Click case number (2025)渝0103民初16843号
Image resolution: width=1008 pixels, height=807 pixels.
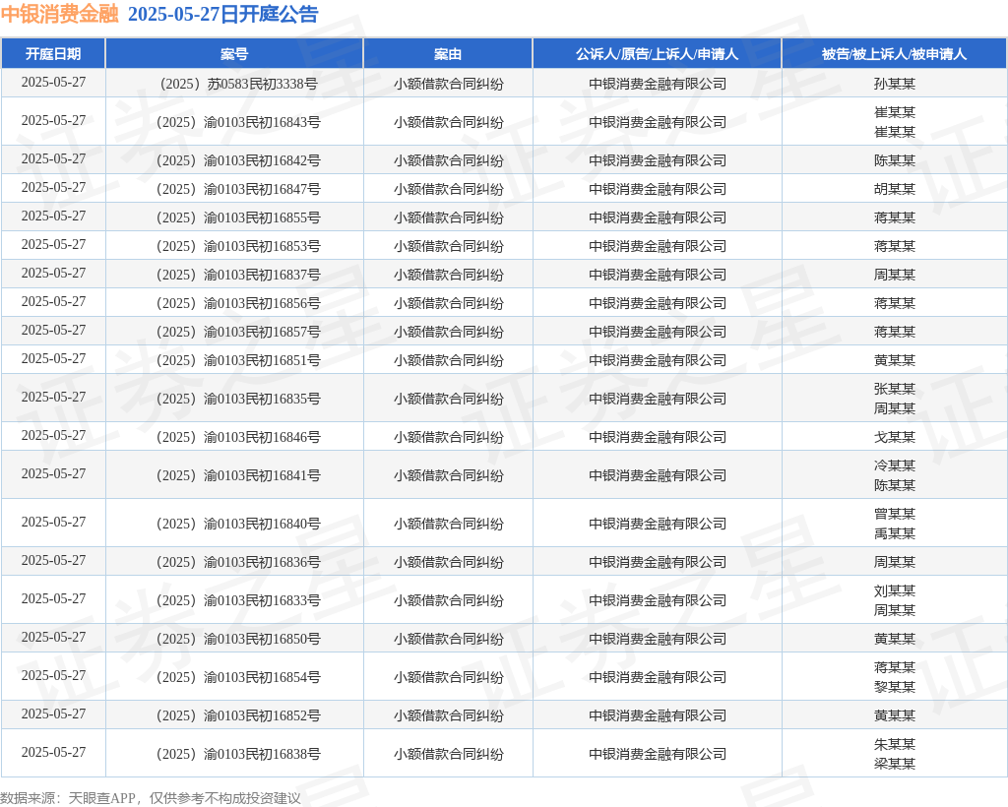coord(238,122)
